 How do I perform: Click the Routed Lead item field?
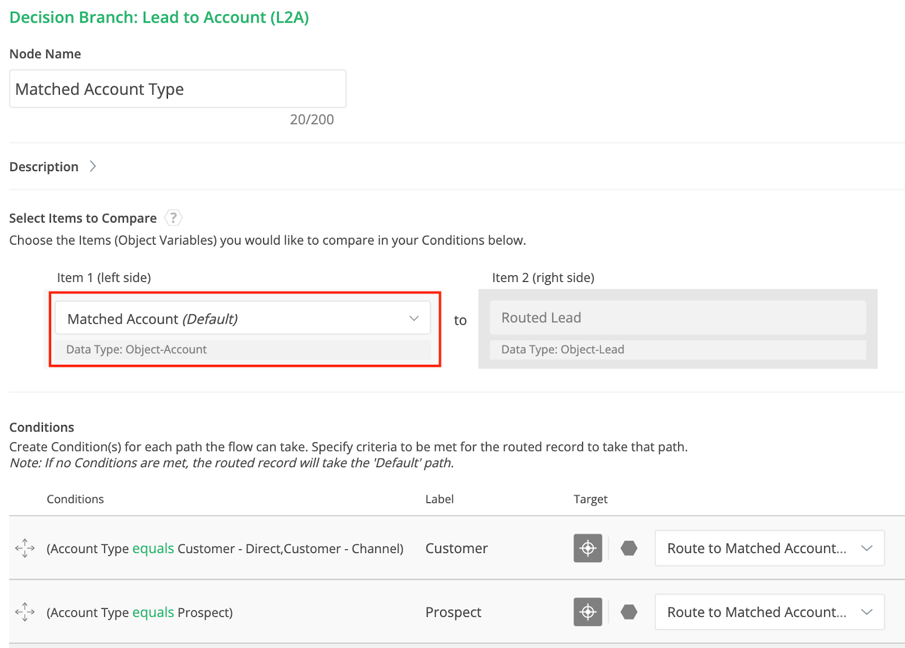pyautogui.click(x=677, y=318)
